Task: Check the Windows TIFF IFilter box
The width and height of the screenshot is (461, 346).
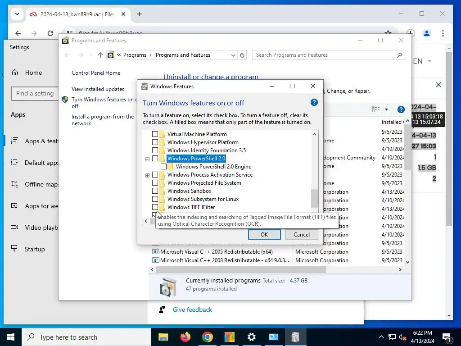Action: [x=155, y=207]
